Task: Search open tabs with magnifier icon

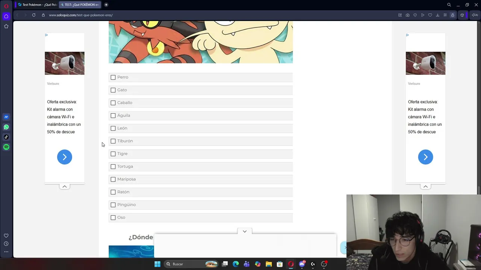Action: 449,5
